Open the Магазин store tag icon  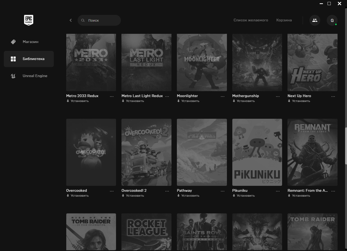tap(13, 42)
